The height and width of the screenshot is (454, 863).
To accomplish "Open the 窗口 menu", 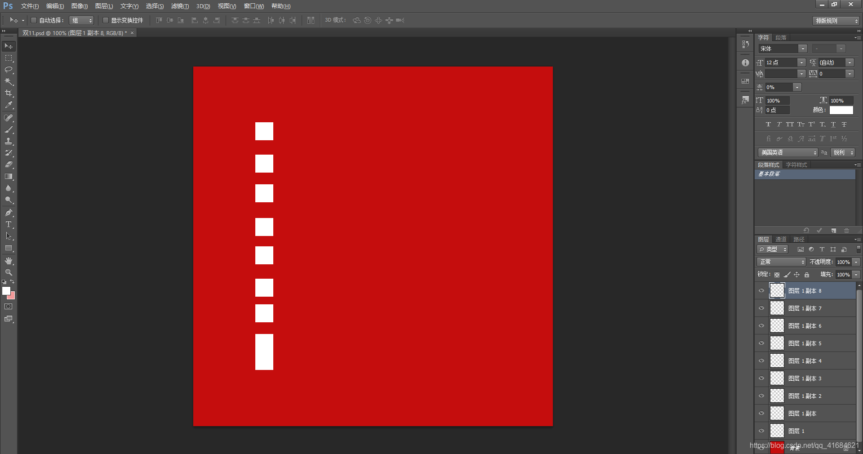I will pyautogui.click(x=254, y=6).
